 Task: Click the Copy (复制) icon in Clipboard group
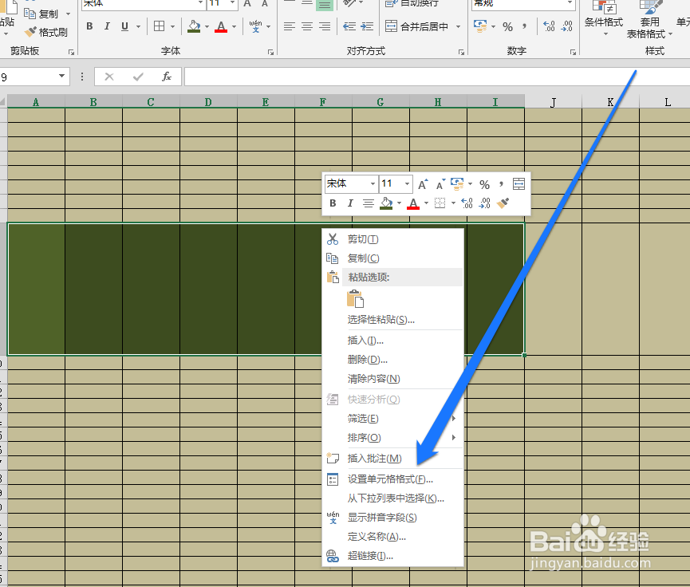point(30,13)
